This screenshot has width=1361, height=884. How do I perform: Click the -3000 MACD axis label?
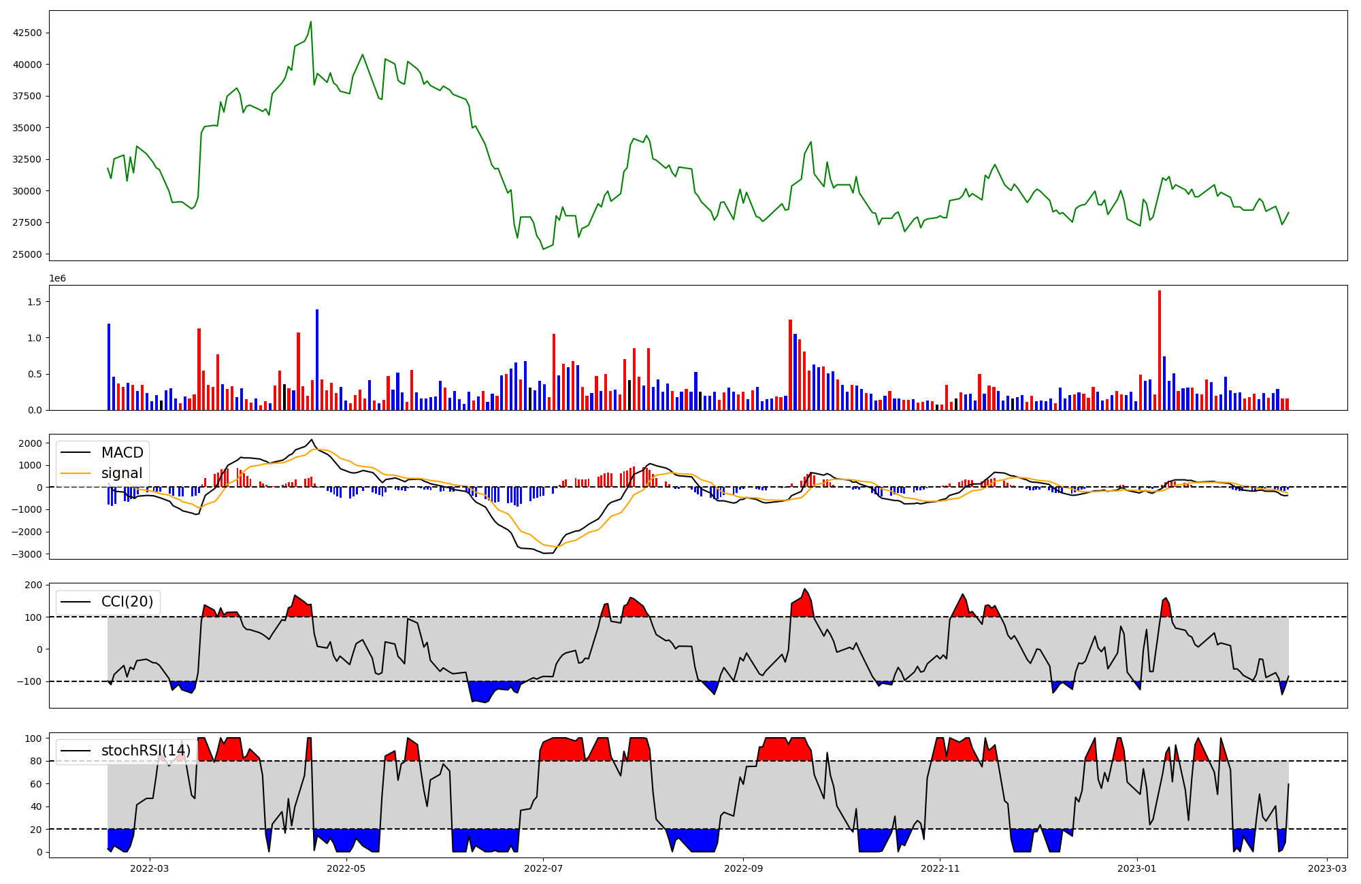pos(26,554)
